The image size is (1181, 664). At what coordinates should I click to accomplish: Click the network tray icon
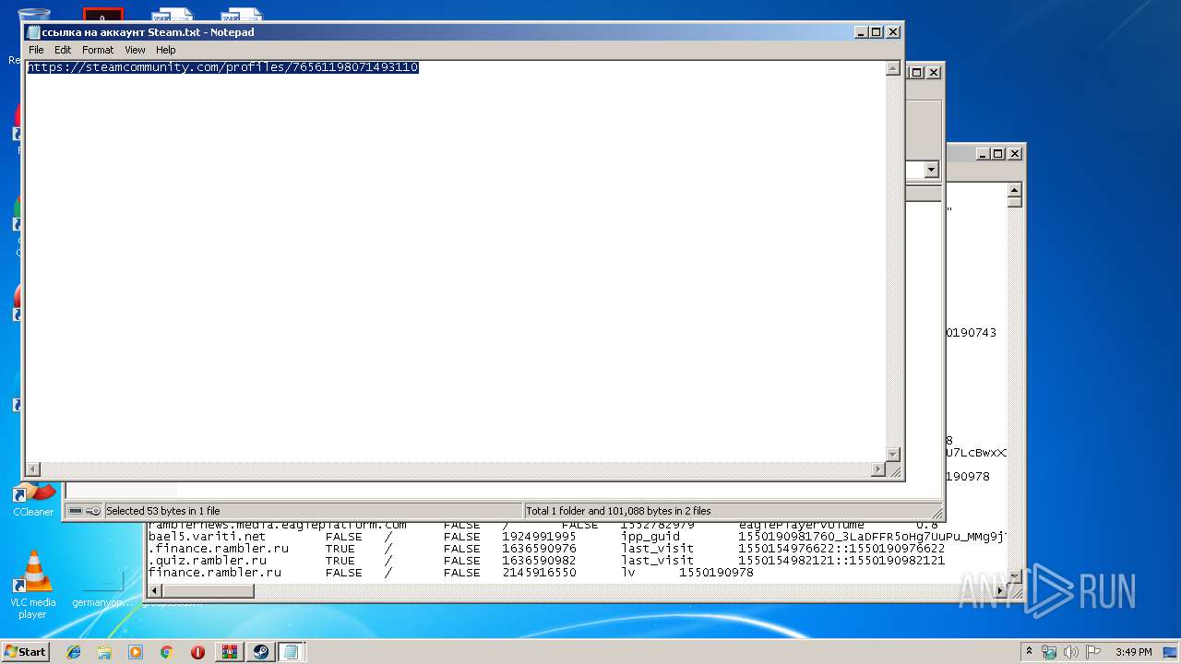[x=1049, y=652]
